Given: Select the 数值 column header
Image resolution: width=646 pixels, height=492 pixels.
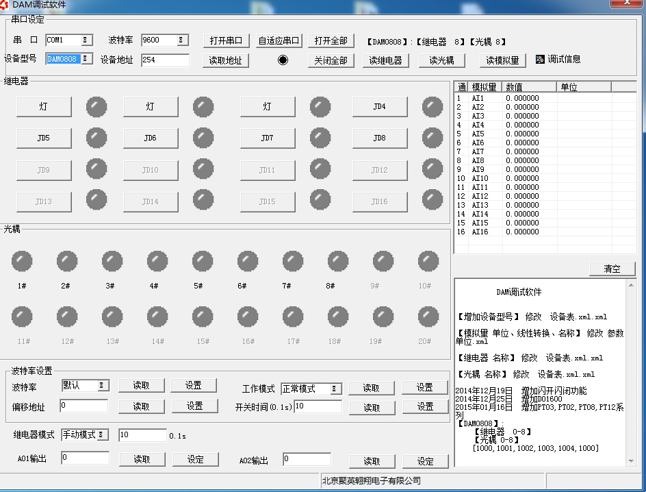Looking at the screenshot, I should tap(530, 87).
